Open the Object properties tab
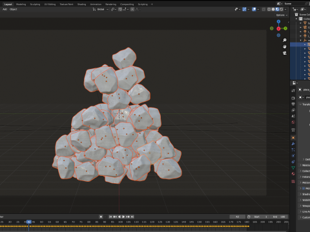Viewport: 310px width, 232px height. pos(293,137)
